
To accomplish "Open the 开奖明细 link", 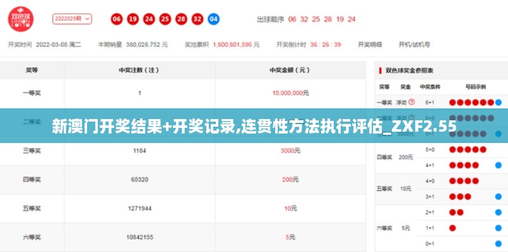I will (x=370, y=45).
